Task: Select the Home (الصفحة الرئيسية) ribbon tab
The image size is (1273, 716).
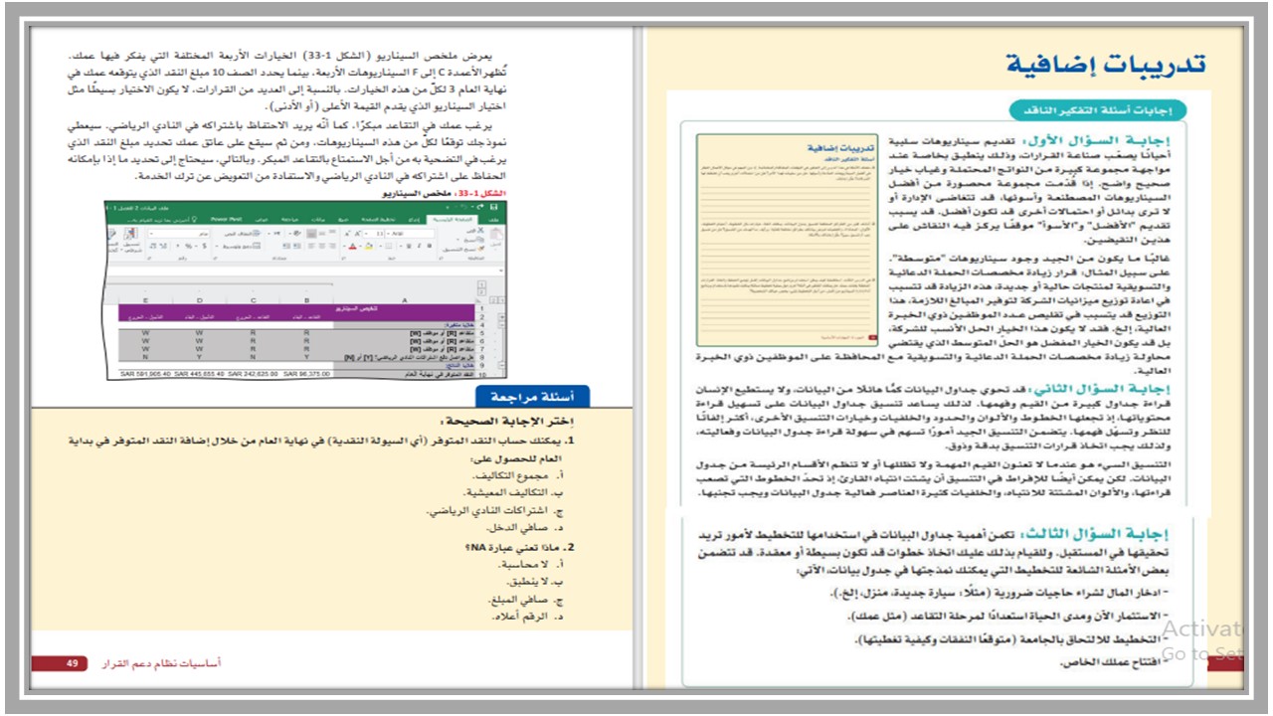Action: pyautogui.click(x=452, y=219)
